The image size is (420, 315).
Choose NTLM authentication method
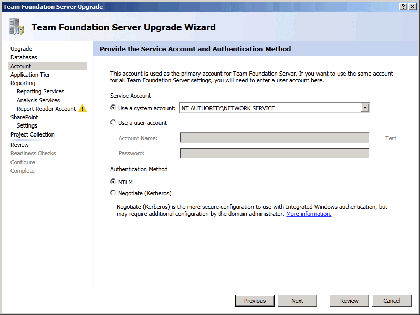click(113, 182)
